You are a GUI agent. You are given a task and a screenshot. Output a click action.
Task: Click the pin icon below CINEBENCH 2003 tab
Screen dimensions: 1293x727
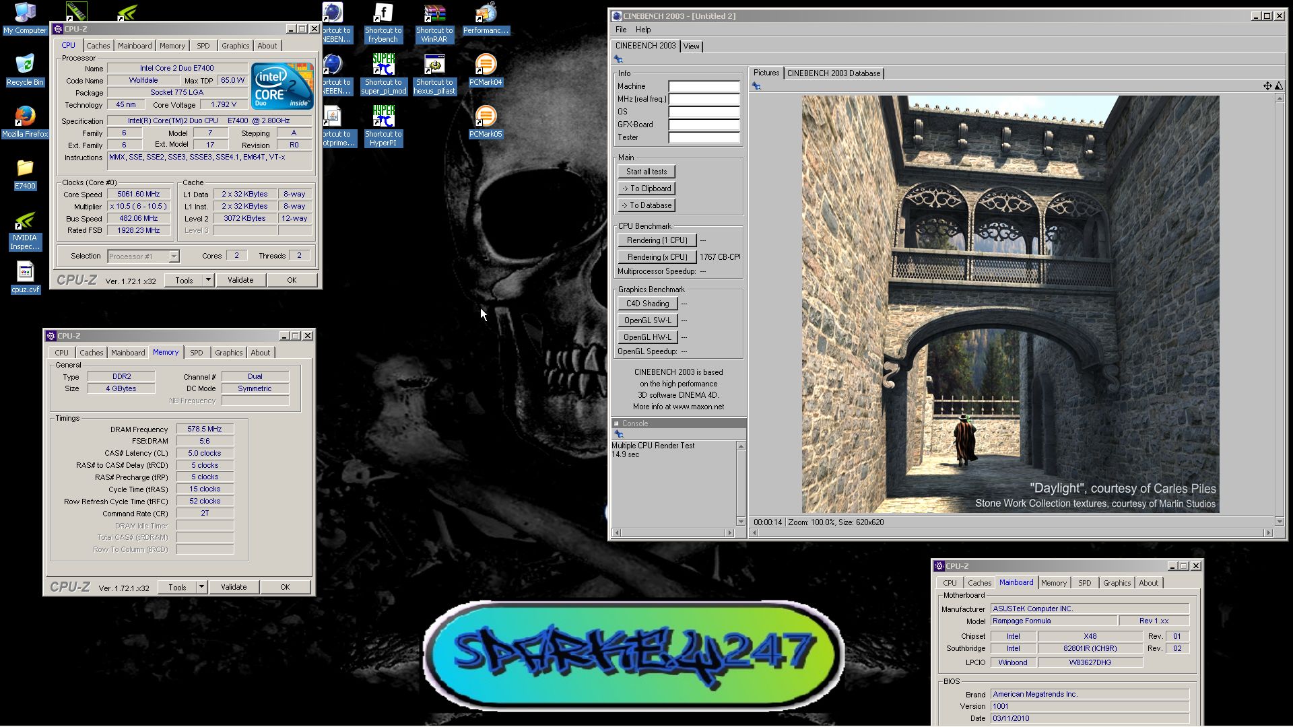point(618,59)
